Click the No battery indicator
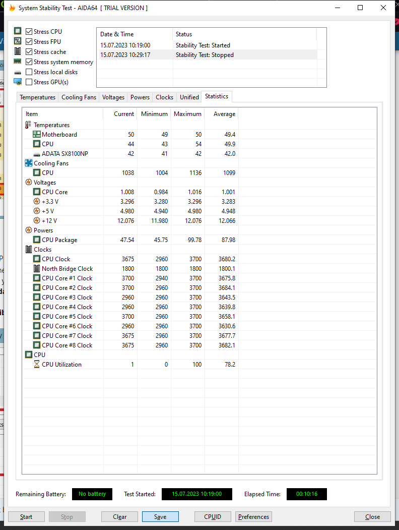The height and width of the screenshot is (530, 399). (92, 494)
